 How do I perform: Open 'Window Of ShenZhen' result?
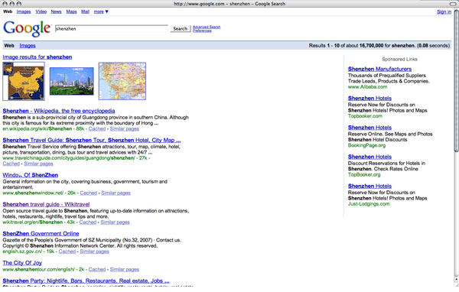click(x=30, y=175)
